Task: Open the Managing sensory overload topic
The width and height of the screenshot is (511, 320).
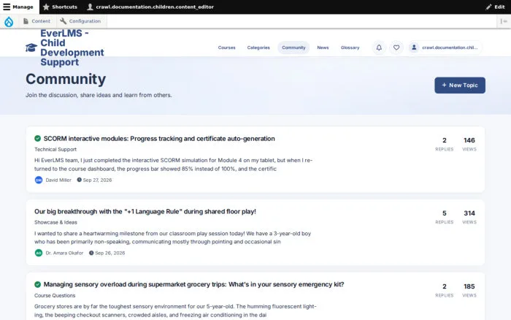Action: (193, 284)
